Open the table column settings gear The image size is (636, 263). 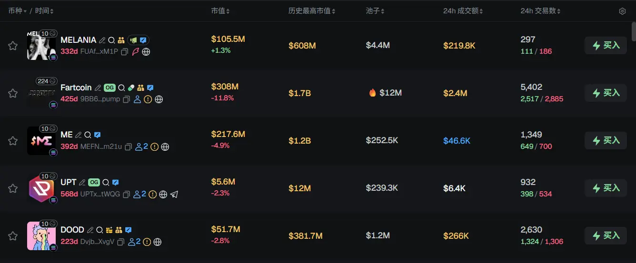point(622,11)
